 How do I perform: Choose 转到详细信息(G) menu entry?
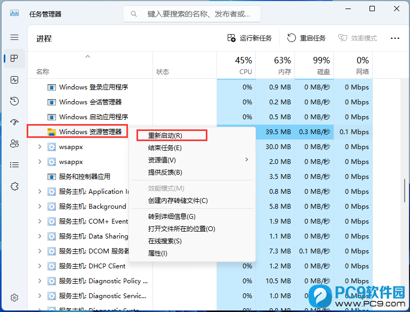(x=192, y=217)
